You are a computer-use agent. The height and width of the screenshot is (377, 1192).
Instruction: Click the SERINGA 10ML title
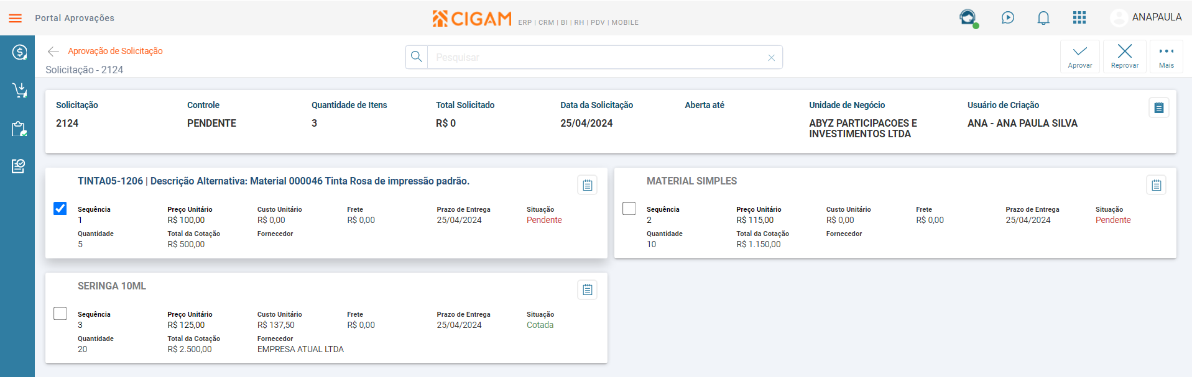coord(112,286)
